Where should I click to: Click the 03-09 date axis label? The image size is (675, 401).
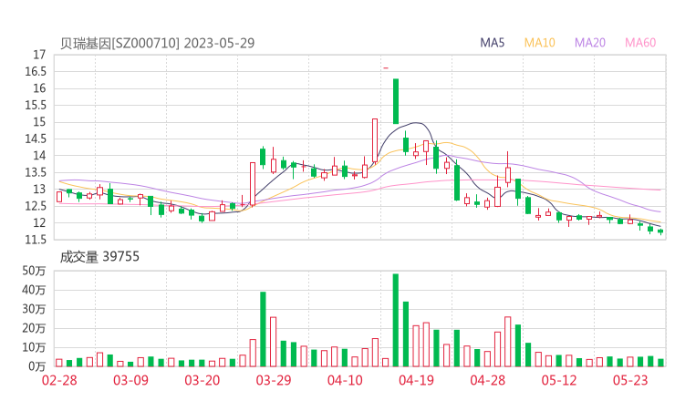pyautogui.click(x=130, y=380)
